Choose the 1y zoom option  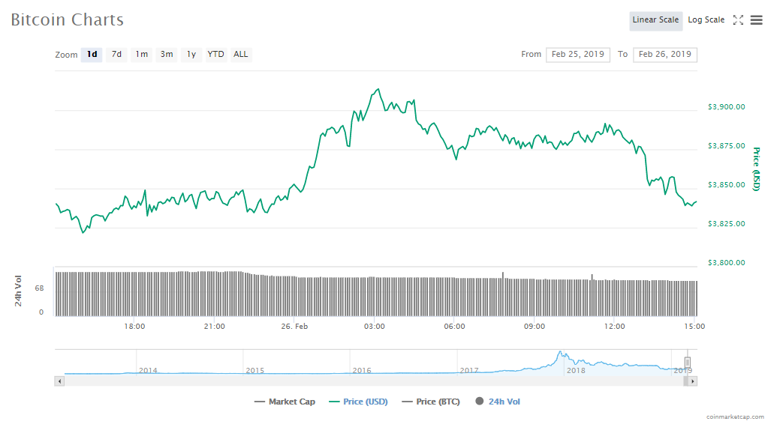pos(191,55)
